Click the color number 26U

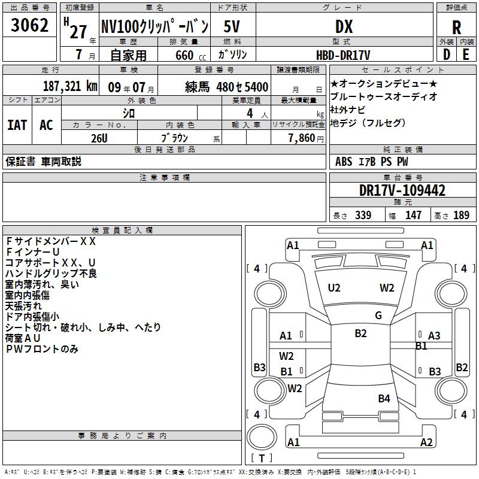click(x=99, y=138)
